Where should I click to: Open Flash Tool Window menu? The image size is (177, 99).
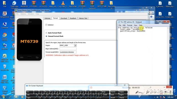[x=31, y=14]
